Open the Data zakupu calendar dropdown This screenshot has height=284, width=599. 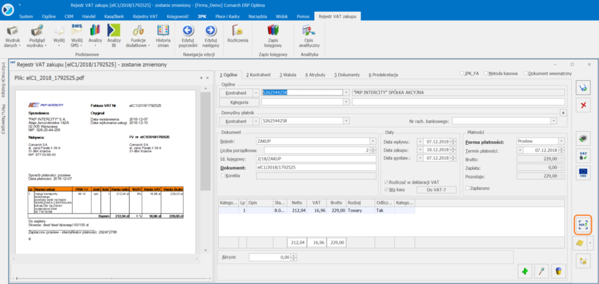click(419, 150)
